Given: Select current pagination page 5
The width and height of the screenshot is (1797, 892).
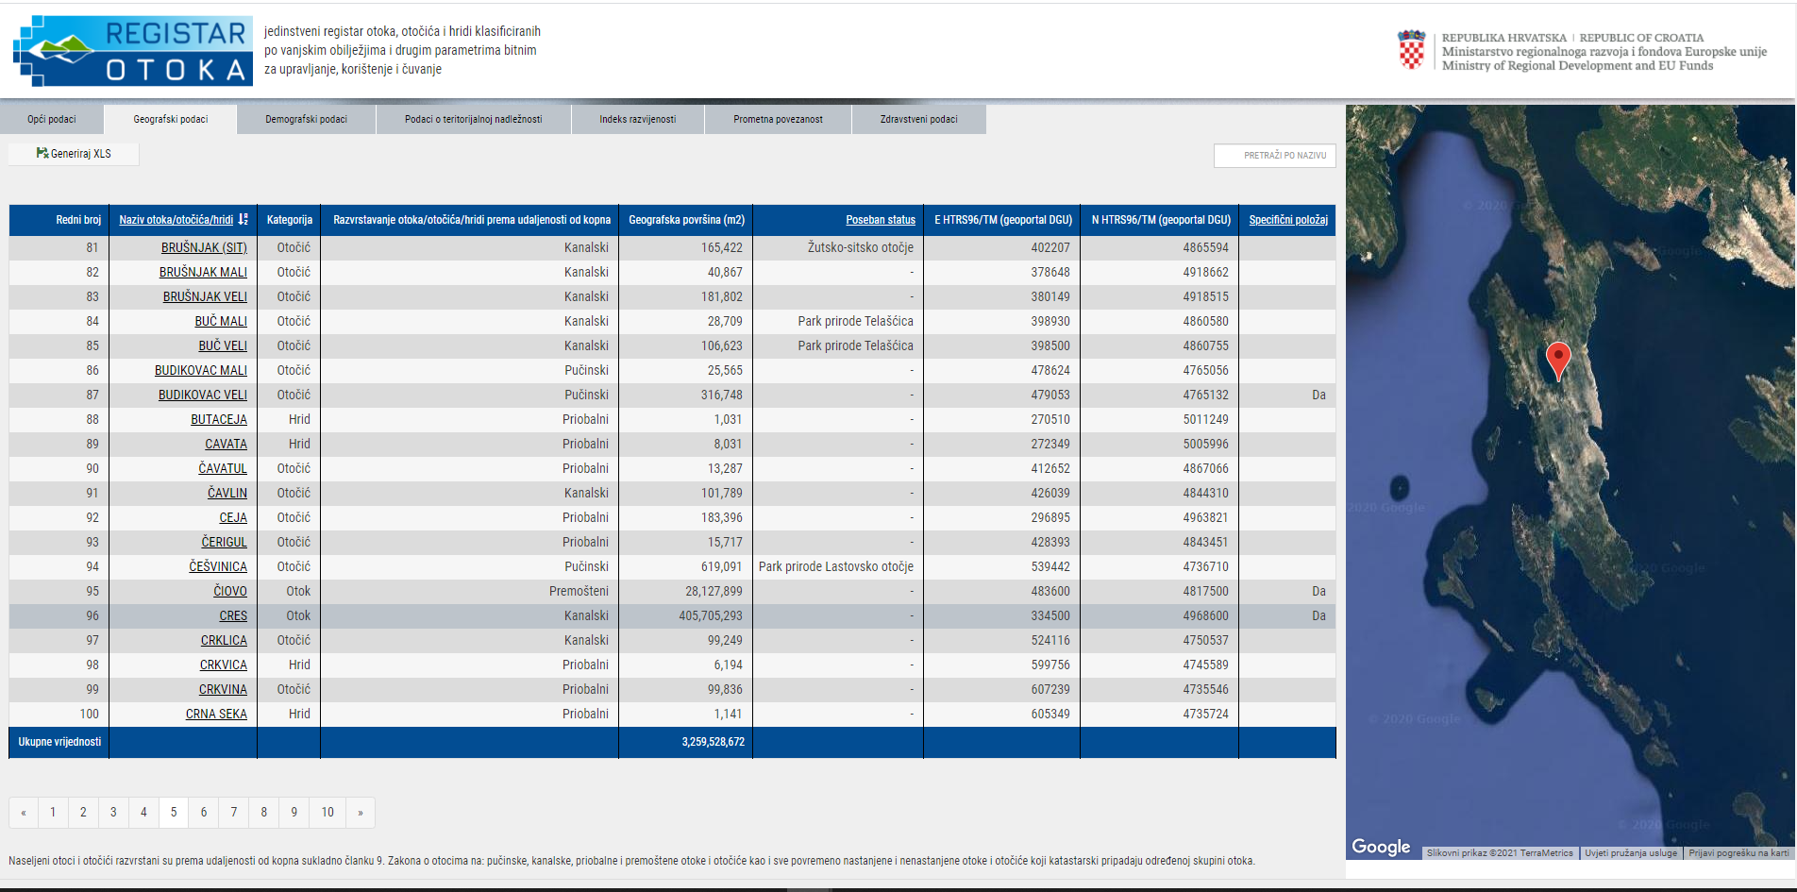Looking at the screenshot, I should coord(174,813).
